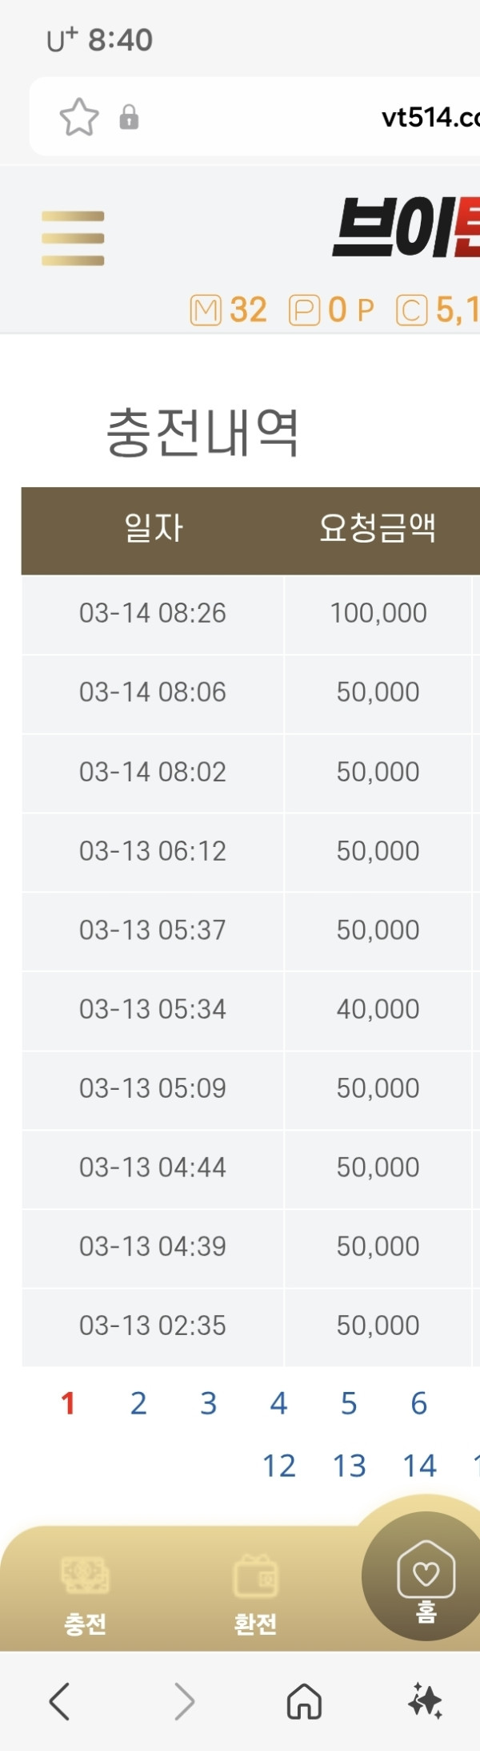480x1751 pixels.
Task: Tap the browser forward arrow
Action: click(184, 1701)
